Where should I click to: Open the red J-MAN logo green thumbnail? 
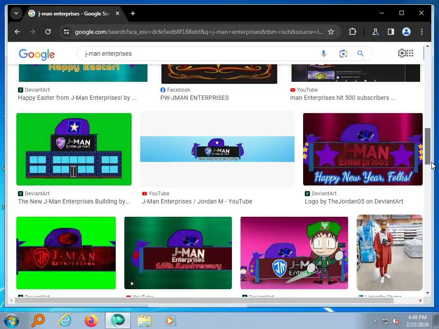(66, 253)
